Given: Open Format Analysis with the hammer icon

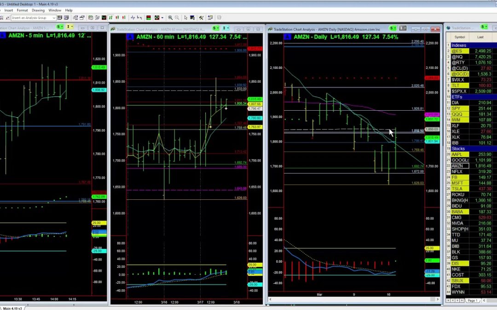Looking at the screenshot, I should point(202,17).
